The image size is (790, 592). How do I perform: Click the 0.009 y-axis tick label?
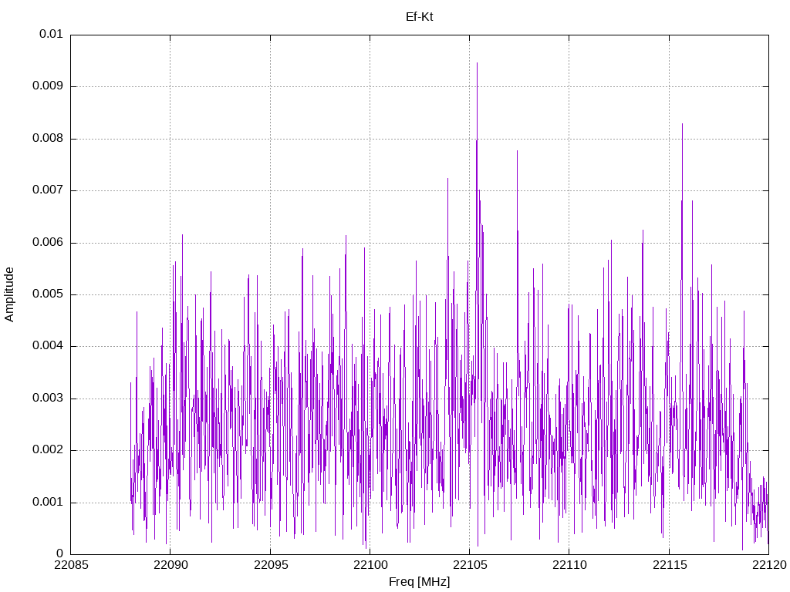[48, 86]
